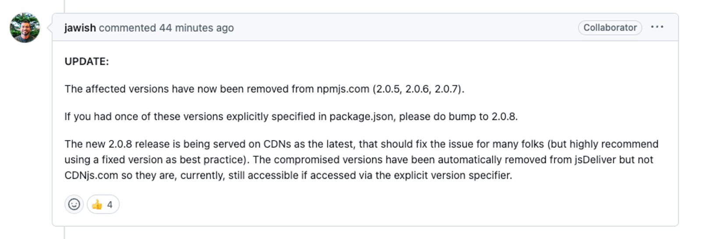Image resolution: width=701 pixels, height=239 pixels.
Task: Click the bold 'UPDATE:' heading
Action: click(x=87, y=61)
